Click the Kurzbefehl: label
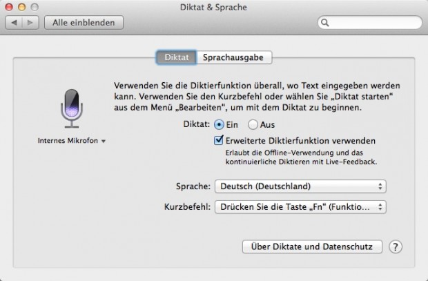This screenshot has width=428, height=281. [187, 207]
